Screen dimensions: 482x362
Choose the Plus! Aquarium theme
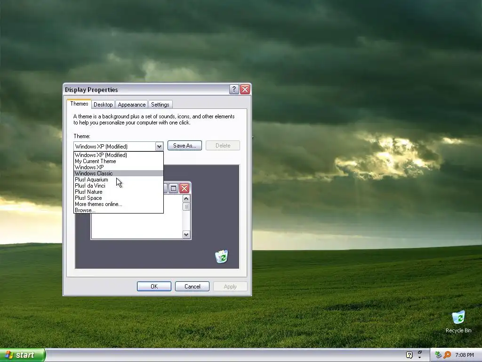click(118, 180)
